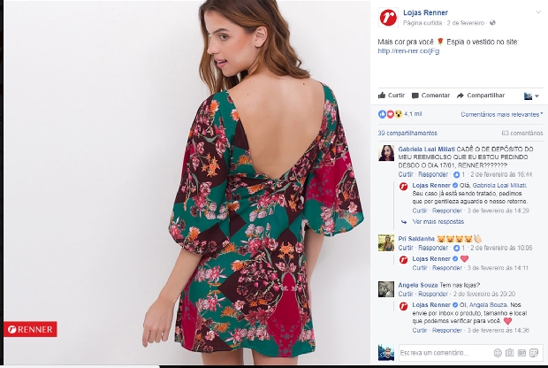Viewport: 548px width, 368px height.
Task: Focus the Escreva um comentário field
Action: click(x=444, y=353)
